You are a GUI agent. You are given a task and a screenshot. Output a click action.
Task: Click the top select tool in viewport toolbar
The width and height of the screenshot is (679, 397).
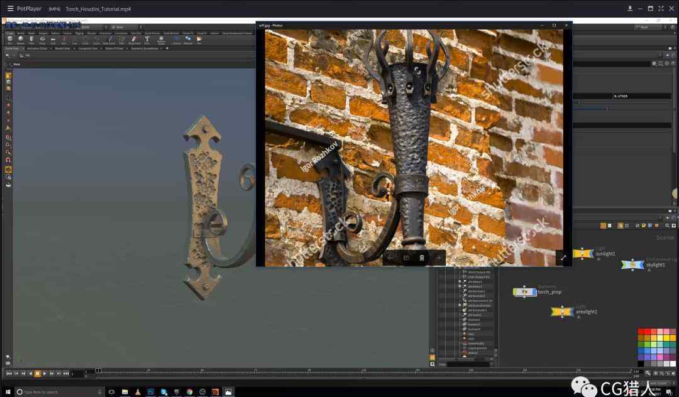[x=8, y=75]
